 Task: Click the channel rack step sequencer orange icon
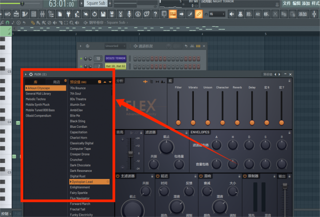click(198, 46)
